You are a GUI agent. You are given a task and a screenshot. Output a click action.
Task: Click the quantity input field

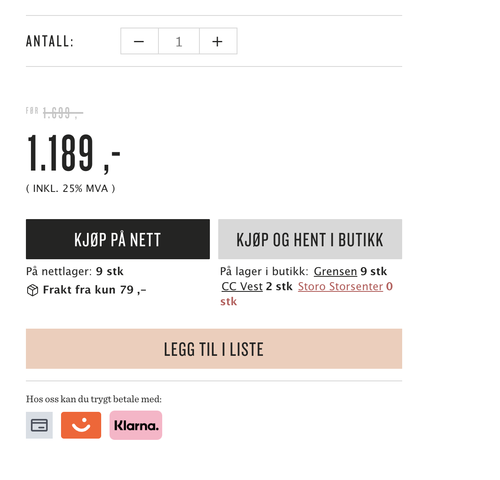click(179, 41)
